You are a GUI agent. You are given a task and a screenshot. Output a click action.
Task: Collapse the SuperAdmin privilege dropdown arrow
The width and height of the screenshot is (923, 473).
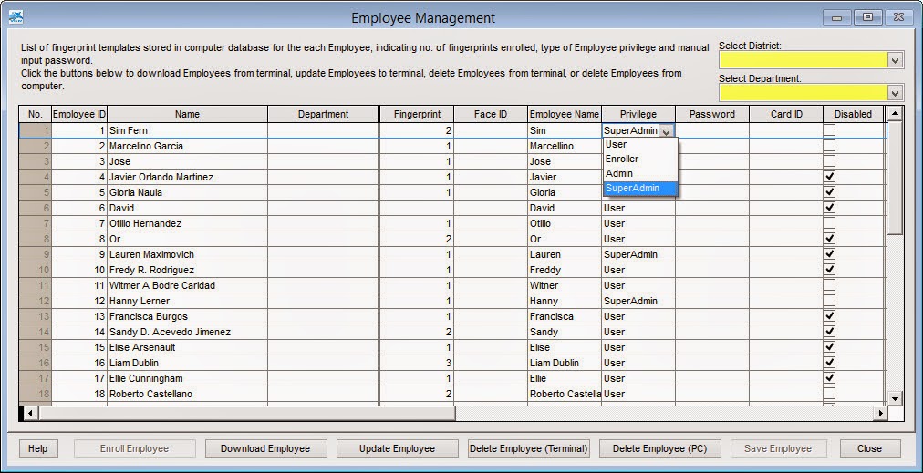tap(666, 131)
